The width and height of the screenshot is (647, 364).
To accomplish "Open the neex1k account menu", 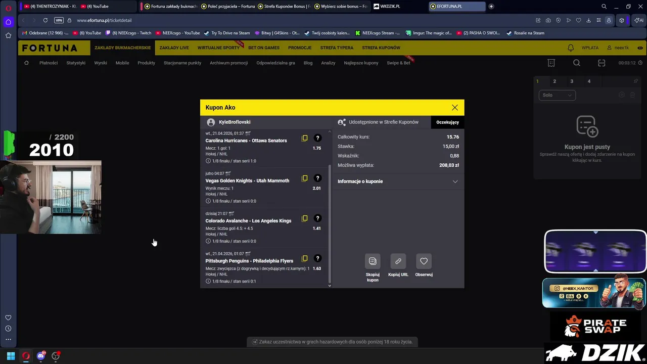I will [x=618, y=48].
